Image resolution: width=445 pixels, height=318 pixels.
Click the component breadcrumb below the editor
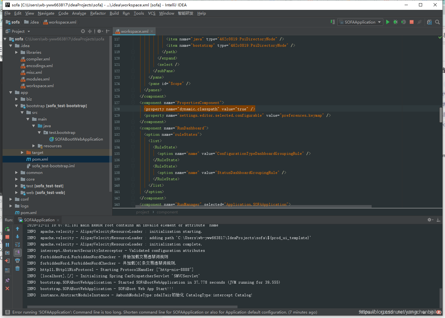point(167,212)
